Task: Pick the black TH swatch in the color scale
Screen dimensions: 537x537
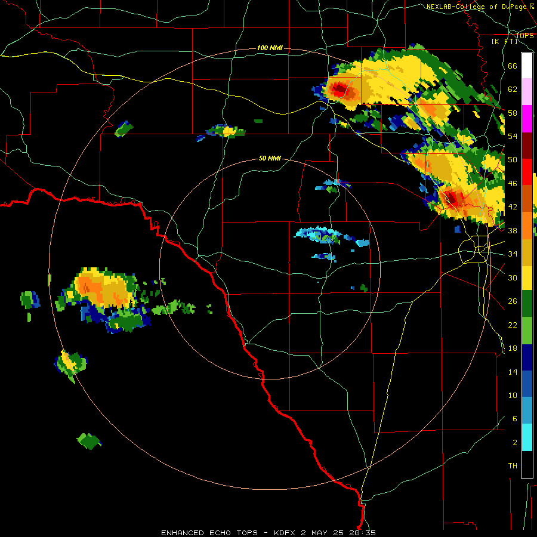Action: click(527, 464)
